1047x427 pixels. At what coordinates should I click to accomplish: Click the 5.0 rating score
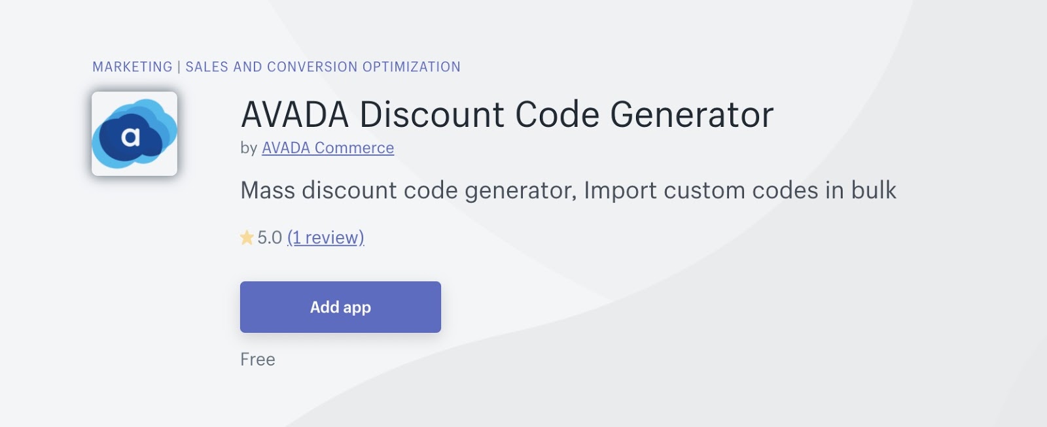pos(269,237)
